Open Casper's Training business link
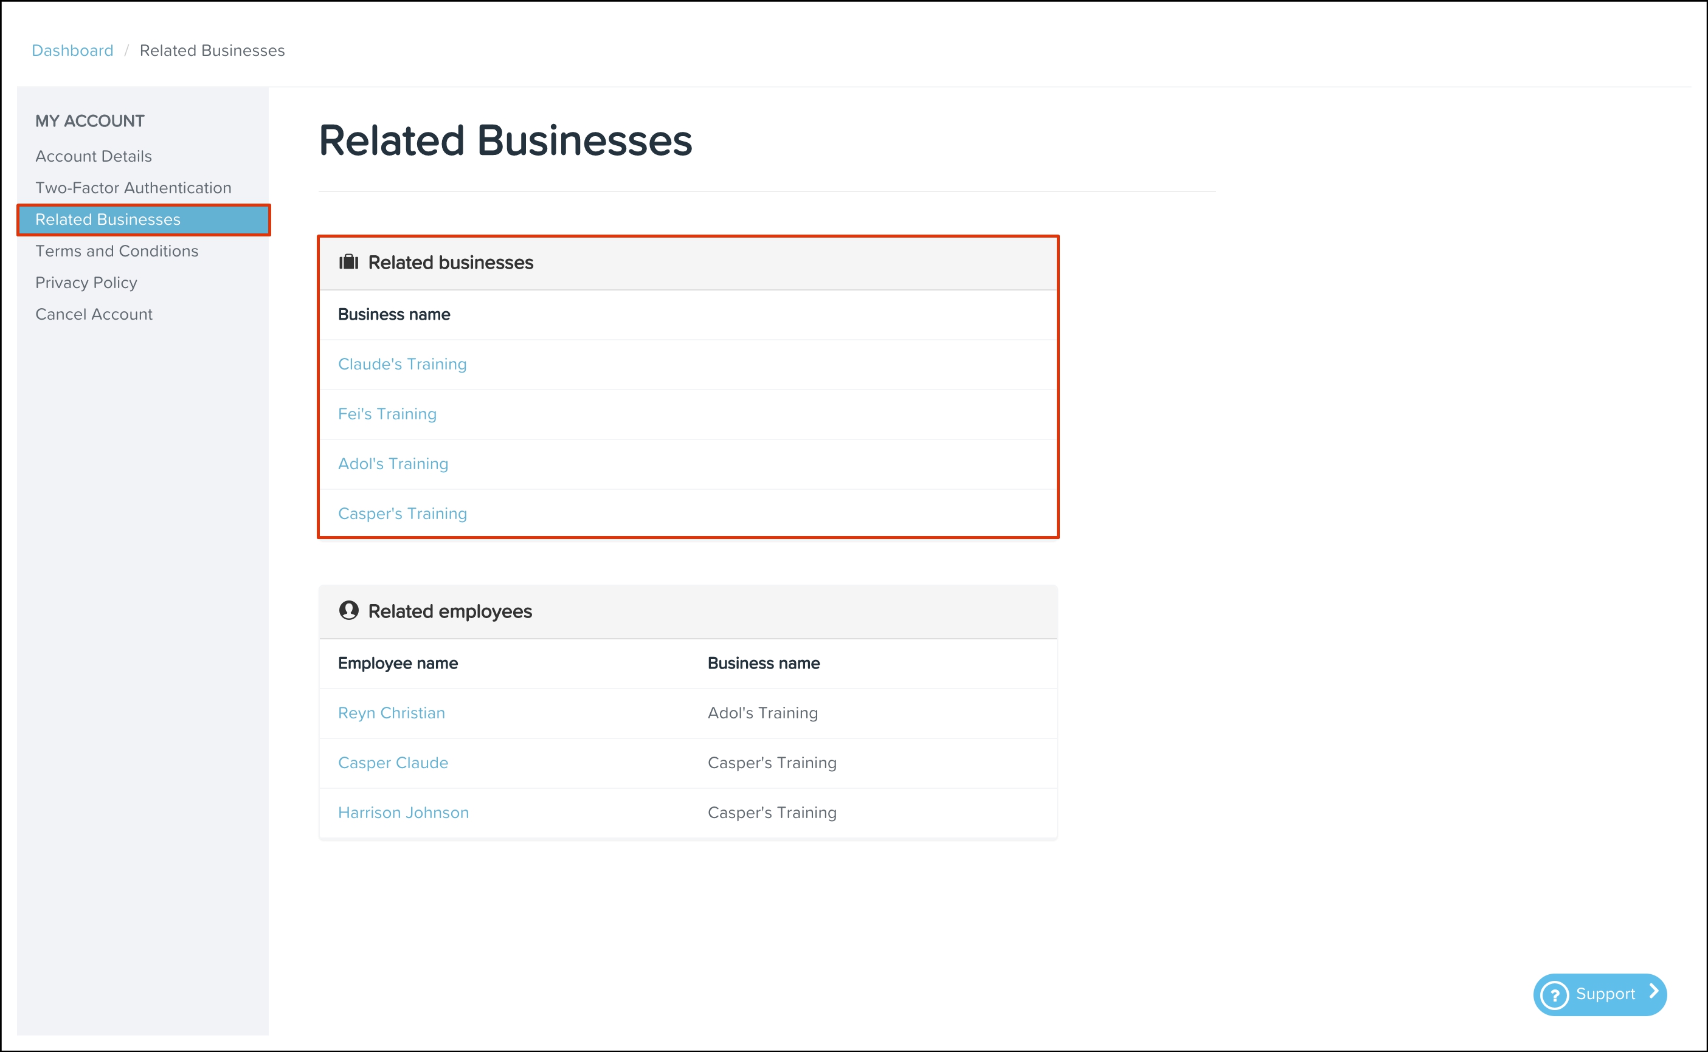The width and height of the screenshot is (1708, 1052). coord(403,514)
